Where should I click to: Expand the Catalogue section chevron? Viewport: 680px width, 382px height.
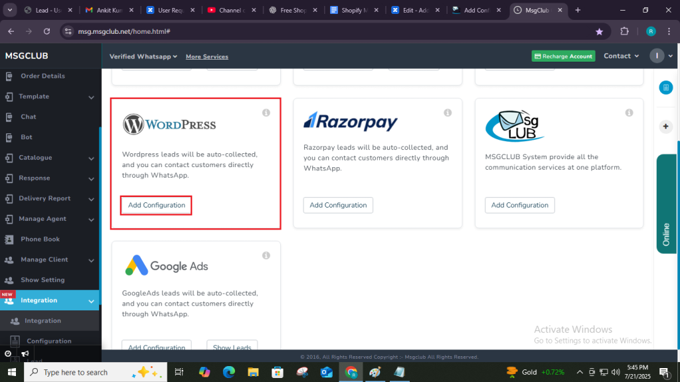[91, 159]
